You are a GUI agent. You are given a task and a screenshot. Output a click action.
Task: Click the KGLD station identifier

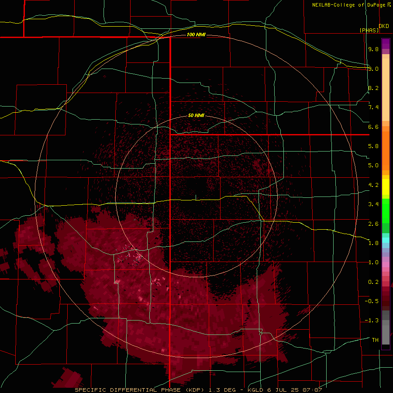coord(255,390)
